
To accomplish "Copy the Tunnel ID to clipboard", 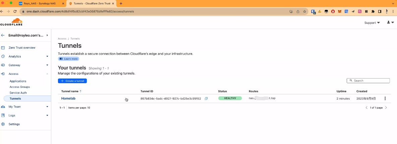I will coord(206,99).
